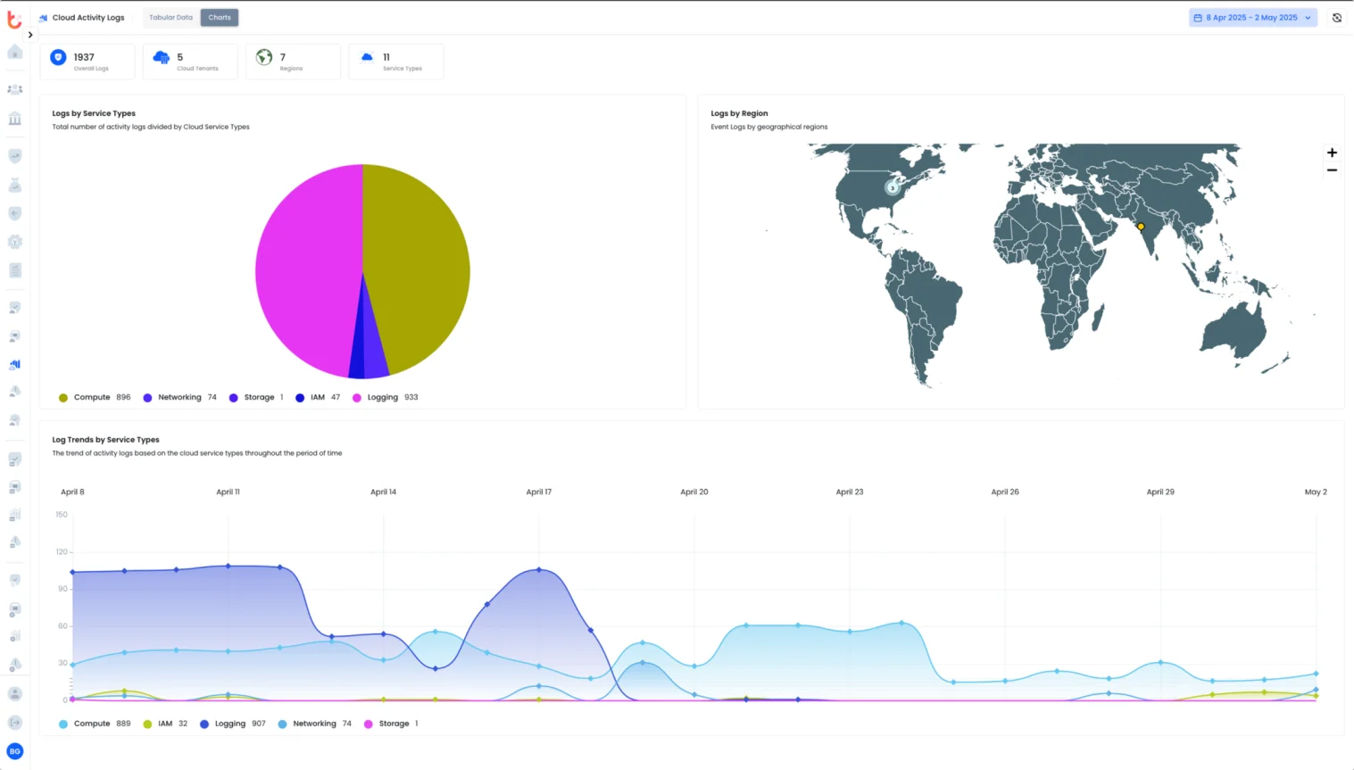The height and width of the screenshot is (770, 1354).
Task: Select the Charts tab
Action: 219,16
